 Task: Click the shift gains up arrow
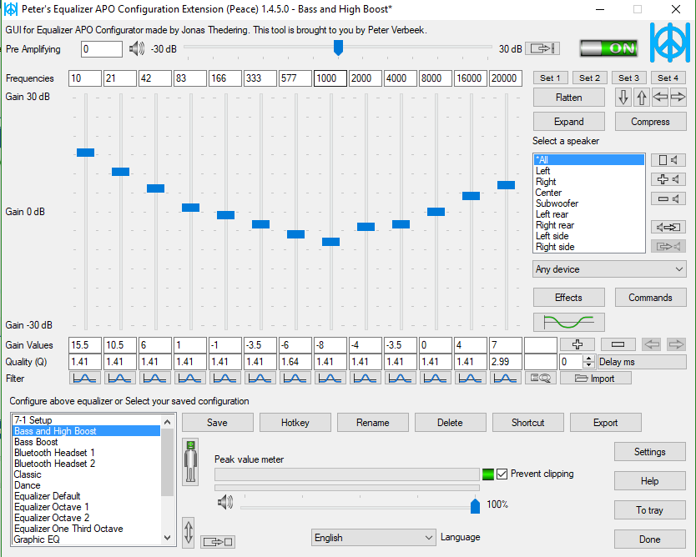point(642,97)
